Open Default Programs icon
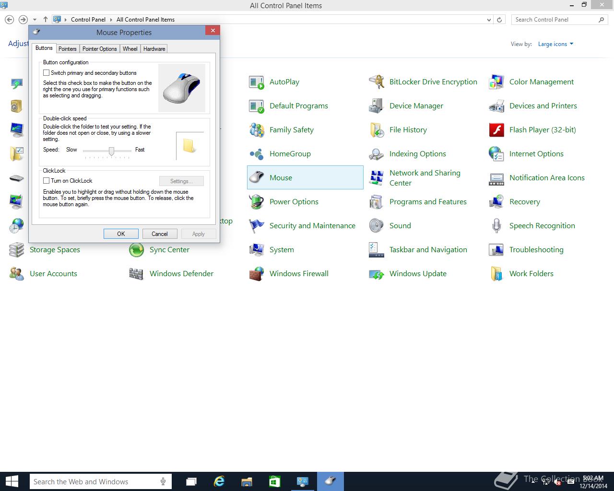This screenshot has width=614, height=491. 257,106
